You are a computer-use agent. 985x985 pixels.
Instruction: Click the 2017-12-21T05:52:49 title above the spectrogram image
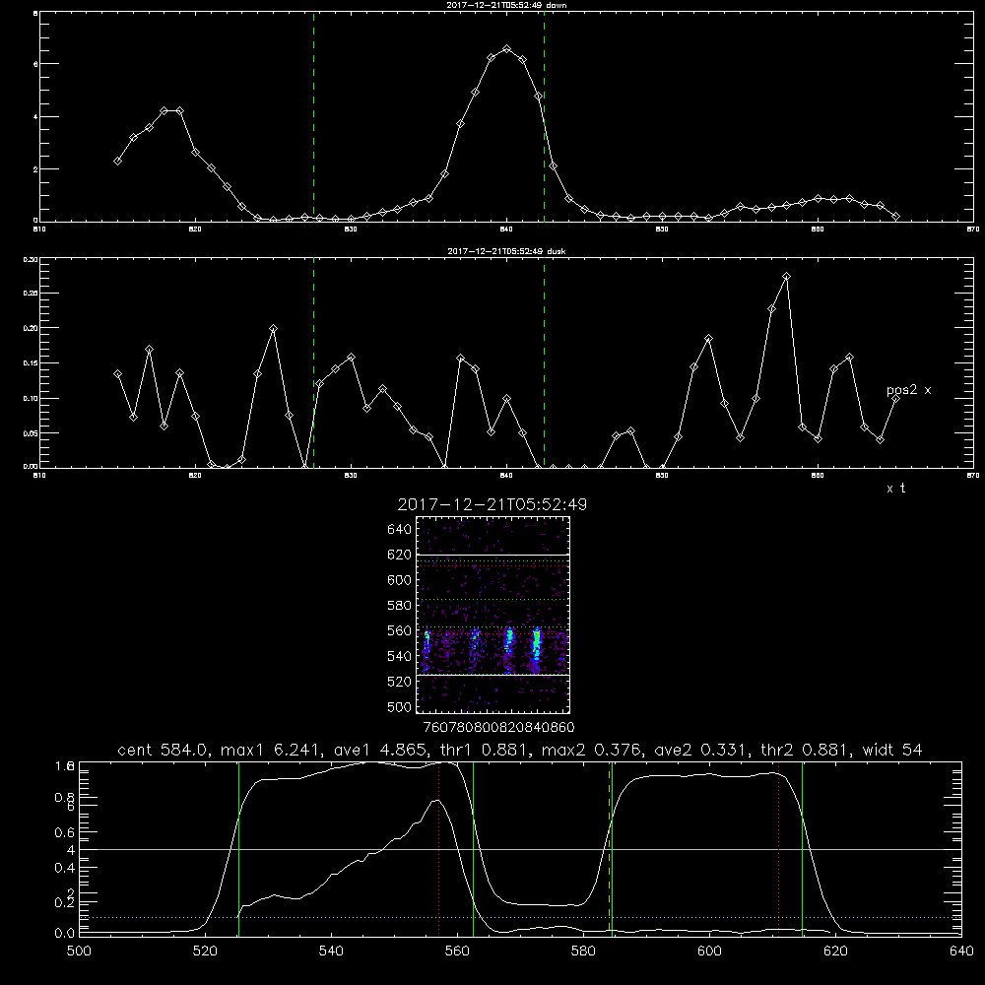492,504
